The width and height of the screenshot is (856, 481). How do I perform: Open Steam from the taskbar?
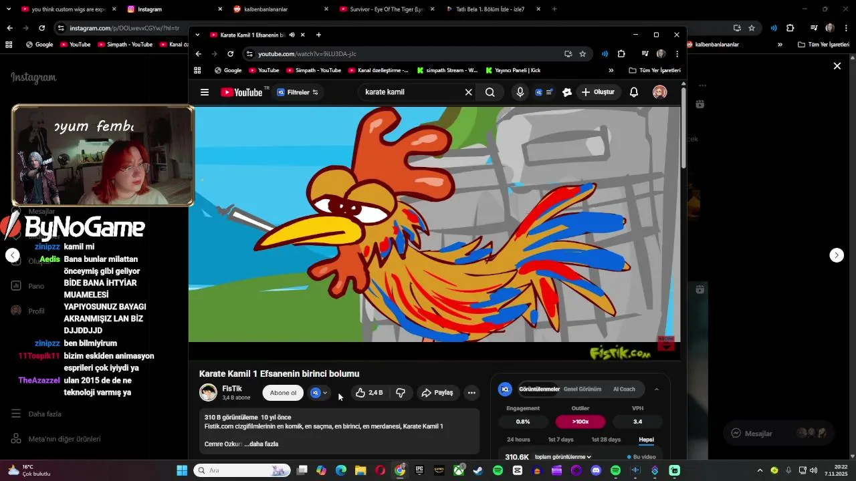478,470
